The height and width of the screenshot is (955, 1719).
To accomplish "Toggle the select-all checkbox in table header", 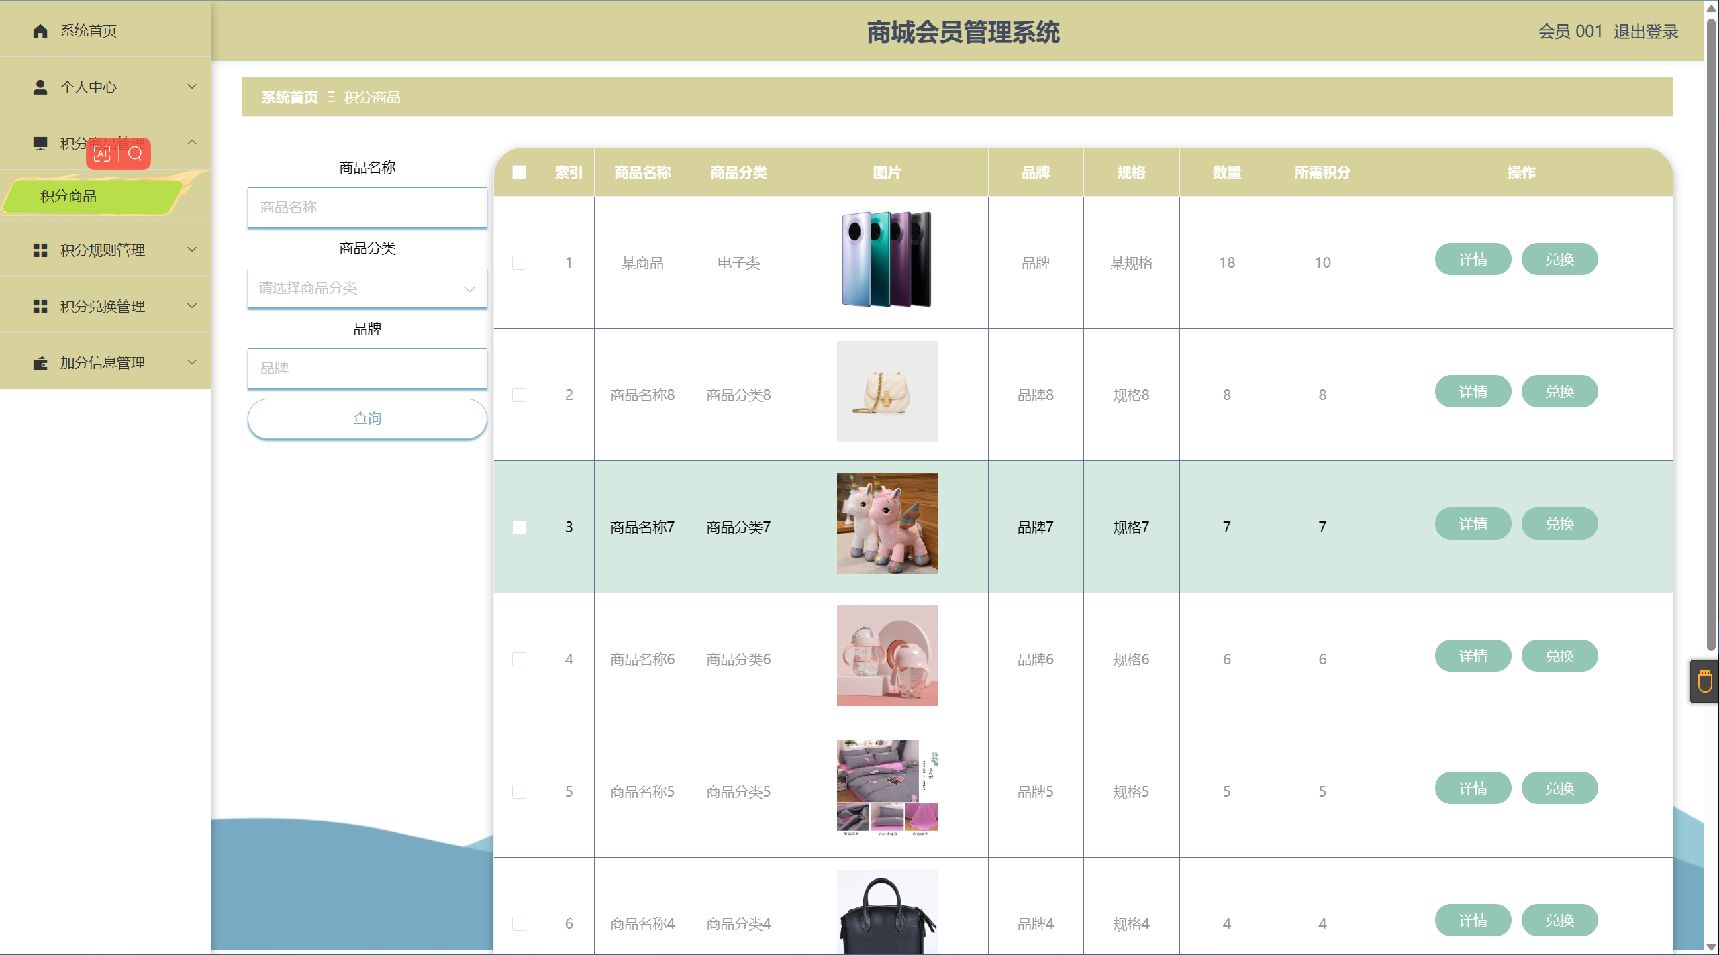I will (x=519, y=172).
